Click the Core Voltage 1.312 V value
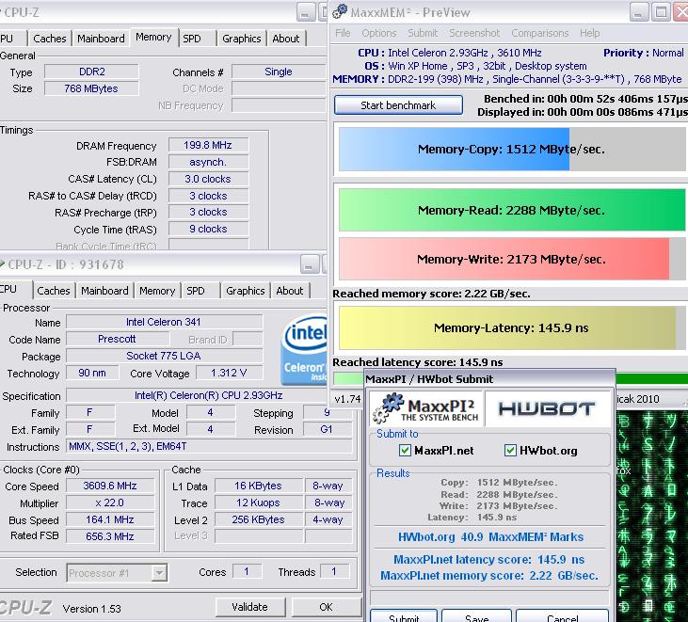The height and width of the screenshot is (622, 688). click(x=229, y=373)
